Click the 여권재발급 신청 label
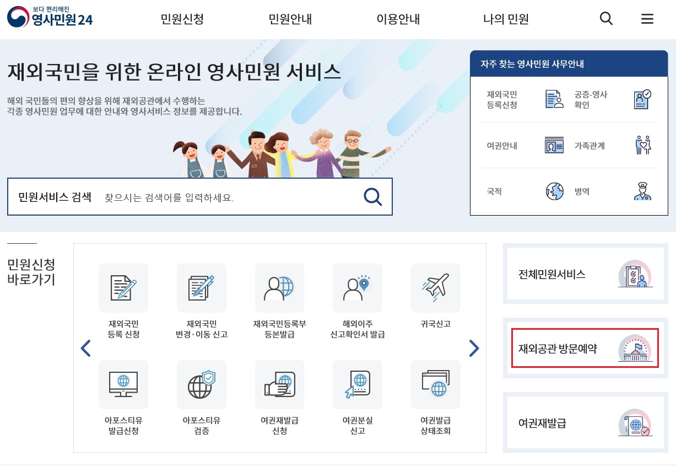 (279, 425)
